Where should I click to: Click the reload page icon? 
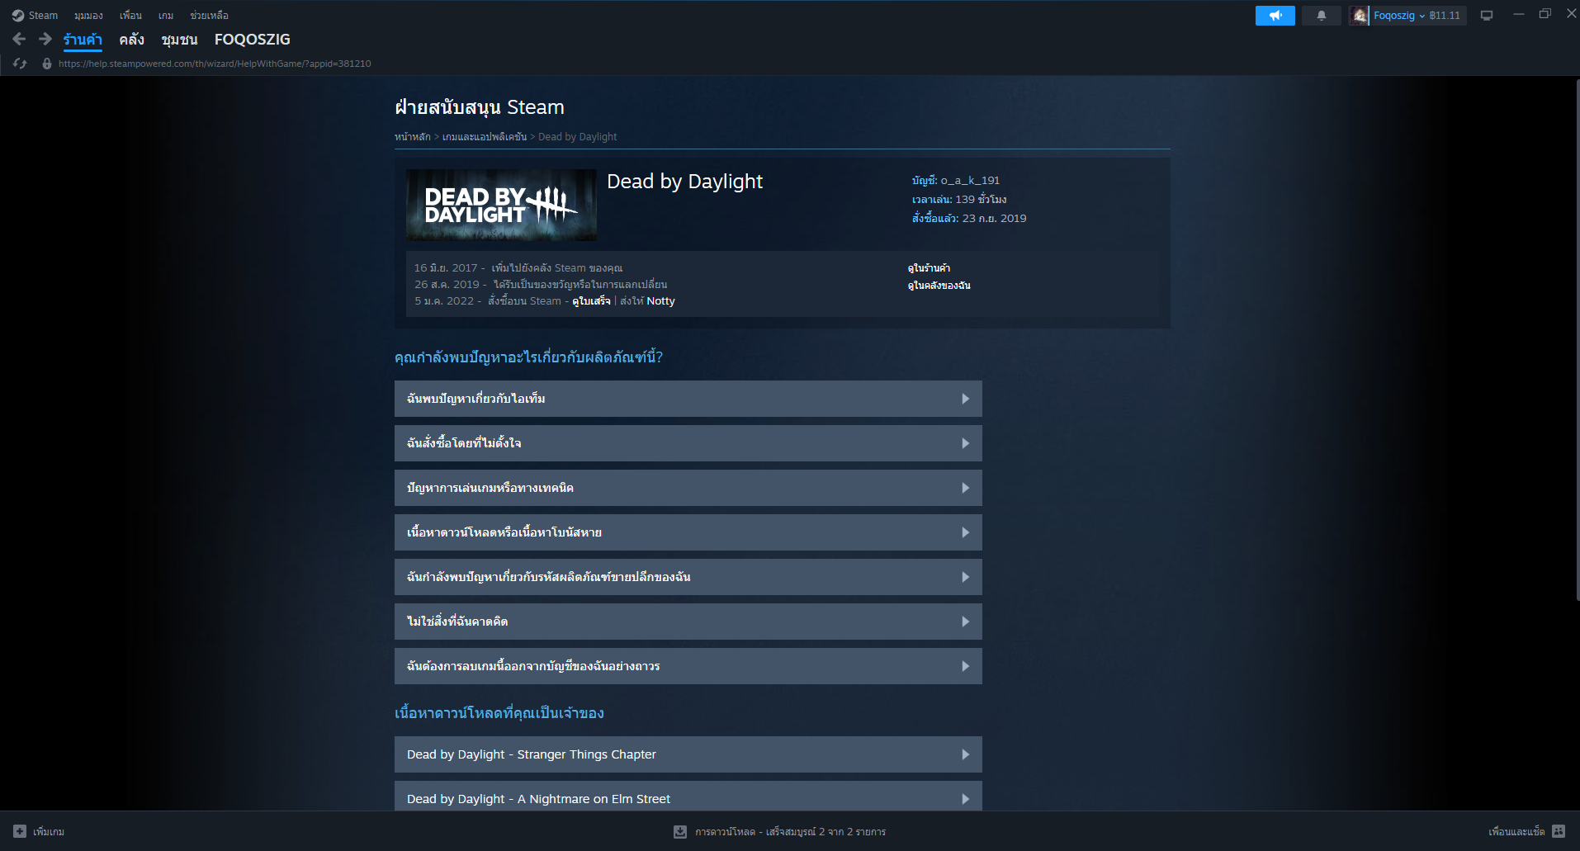pos(20,64)
